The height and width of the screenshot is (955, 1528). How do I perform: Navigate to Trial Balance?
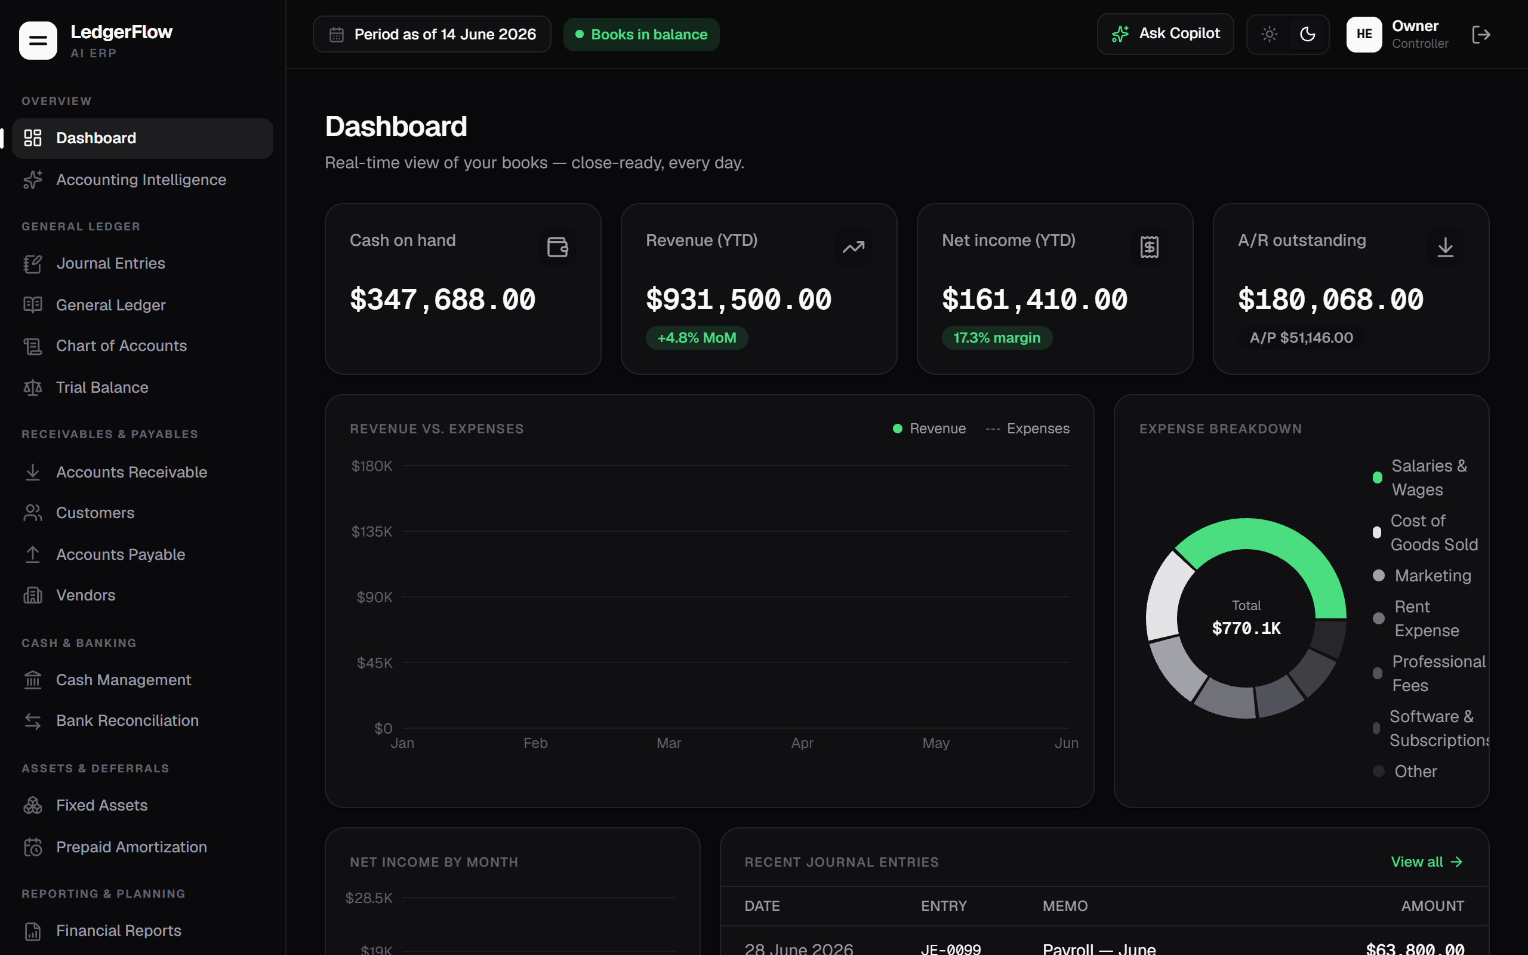143,387
